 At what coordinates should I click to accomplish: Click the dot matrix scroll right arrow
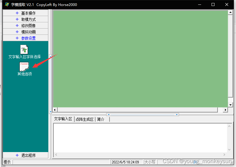coord(225,110)
